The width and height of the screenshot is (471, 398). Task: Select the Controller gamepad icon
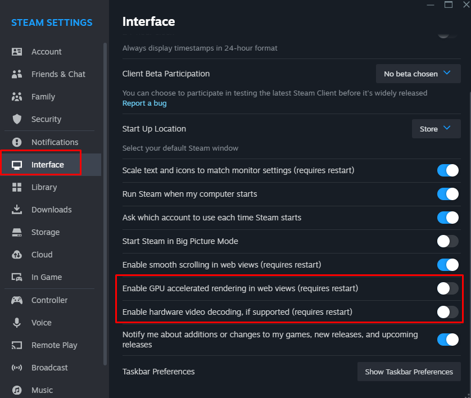tap(17, 300)
